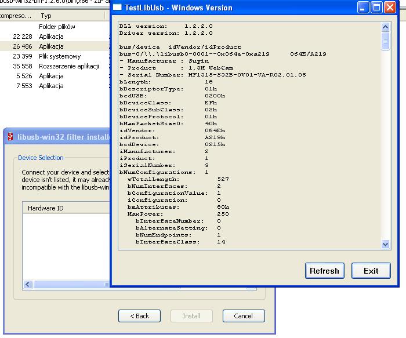The height and width of the screenshot is (338, 406).
Task: Click the Typ column header in file list
Action: point(70,16)
